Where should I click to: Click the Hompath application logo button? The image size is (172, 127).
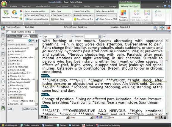point(4,4)
